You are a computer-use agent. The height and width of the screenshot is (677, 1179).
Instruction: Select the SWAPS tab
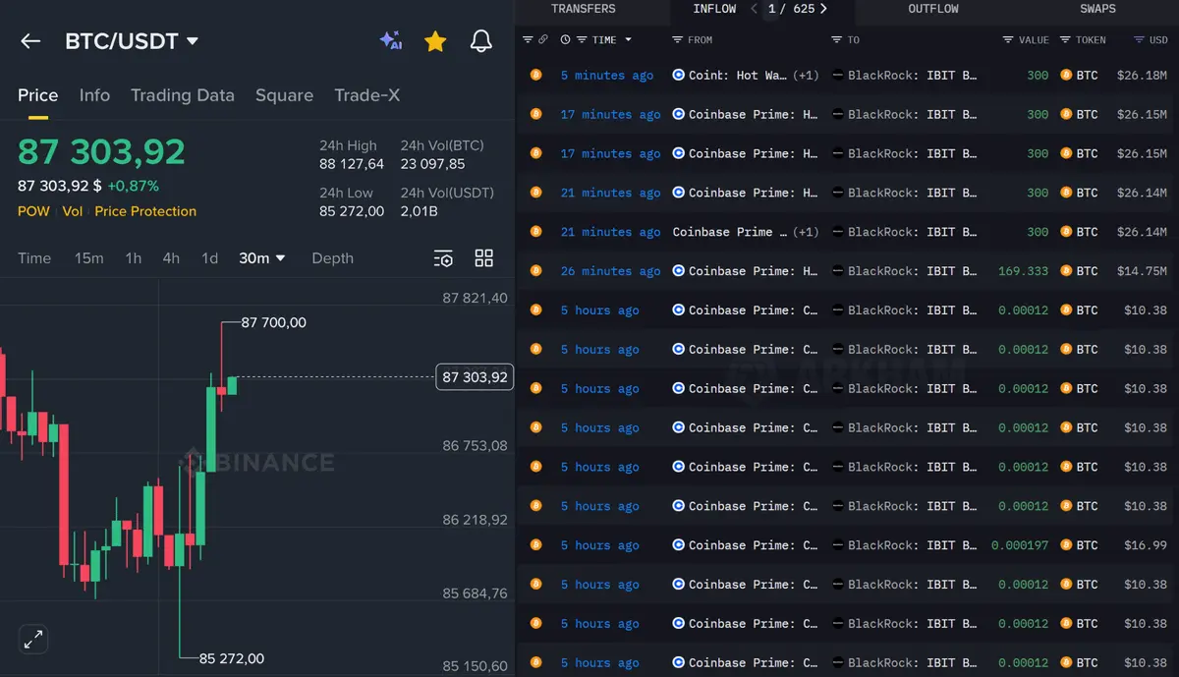(x=1097, y=9)
